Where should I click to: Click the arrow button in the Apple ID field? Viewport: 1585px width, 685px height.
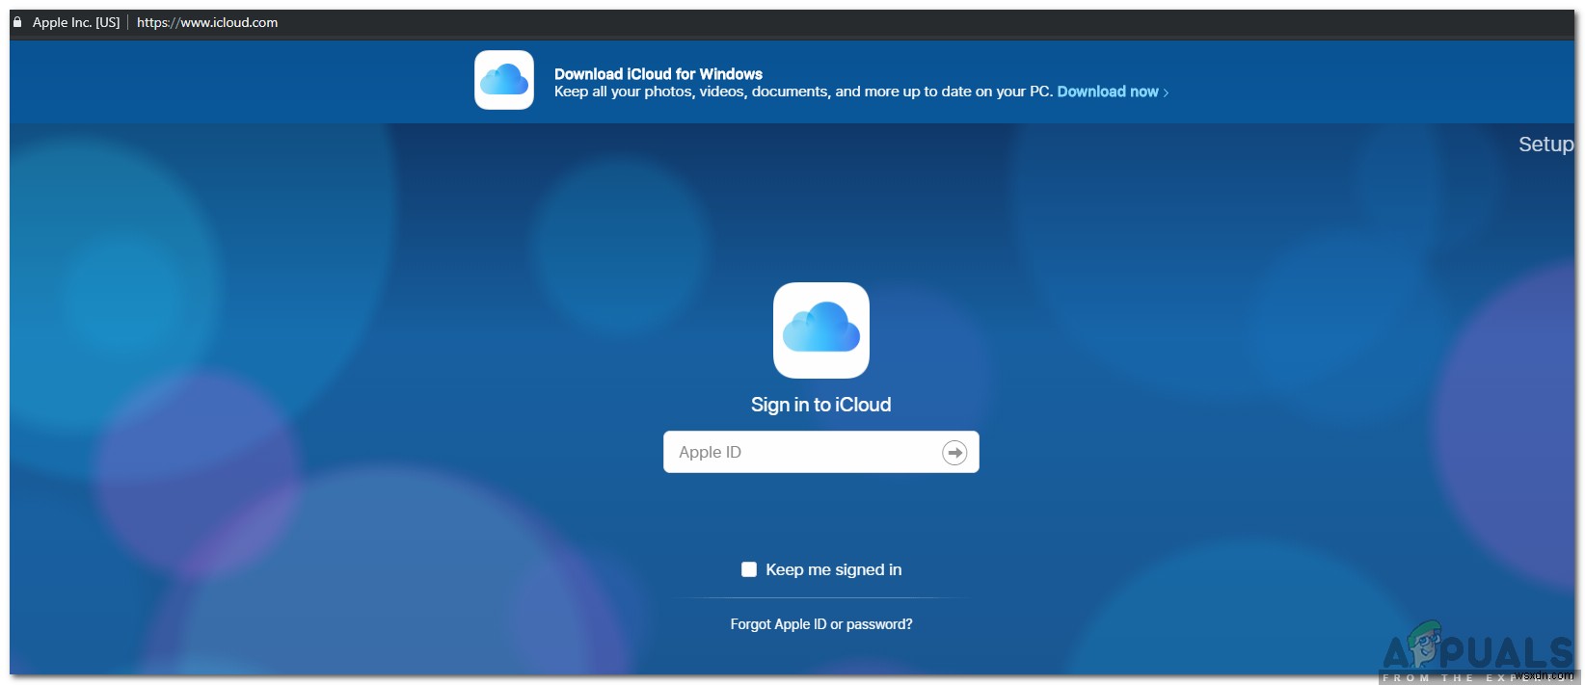tap(954, 453)
